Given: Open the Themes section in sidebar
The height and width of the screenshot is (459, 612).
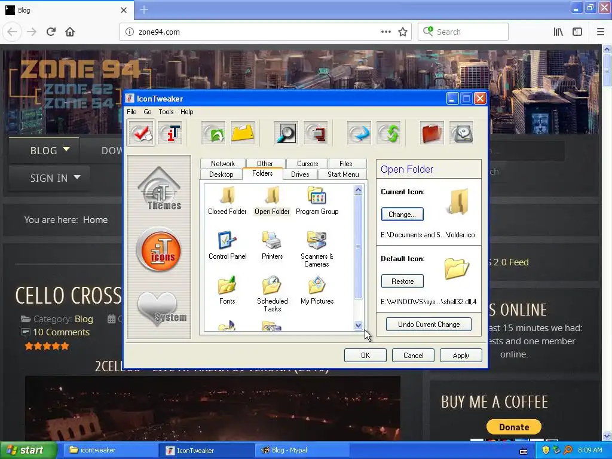Looking at the screenshot, I should 159,189.
